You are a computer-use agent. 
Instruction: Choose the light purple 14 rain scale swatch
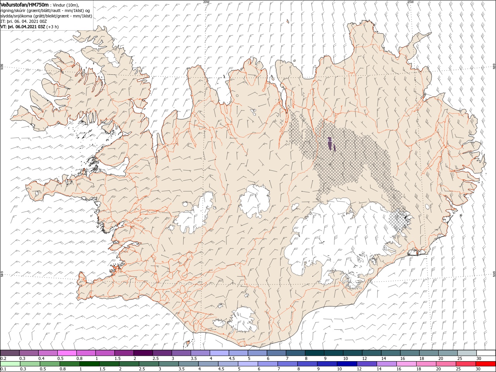click(386, 363)
